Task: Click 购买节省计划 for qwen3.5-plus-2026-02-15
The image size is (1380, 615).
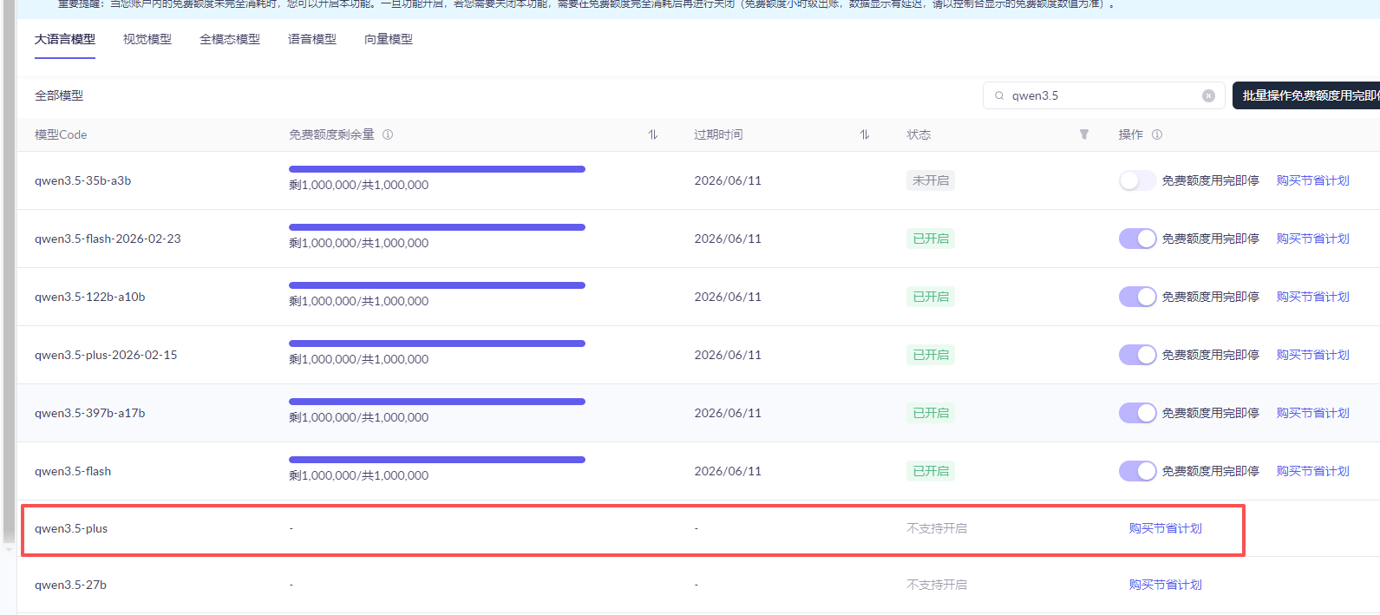Action: (1313, 355)
